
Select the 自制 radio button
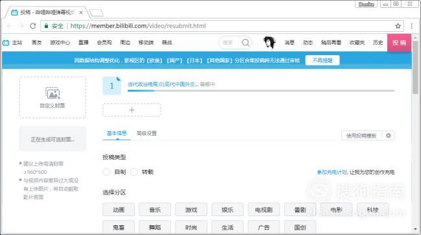[x=106, y=172]
